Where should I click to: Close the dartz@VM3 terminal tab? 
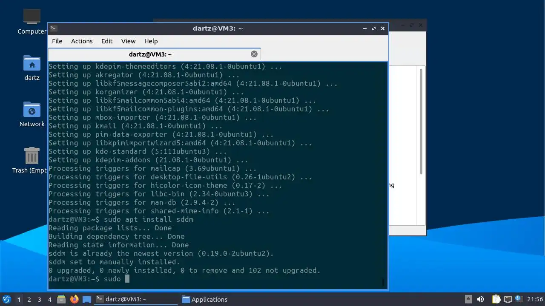[x=254, y=54]
